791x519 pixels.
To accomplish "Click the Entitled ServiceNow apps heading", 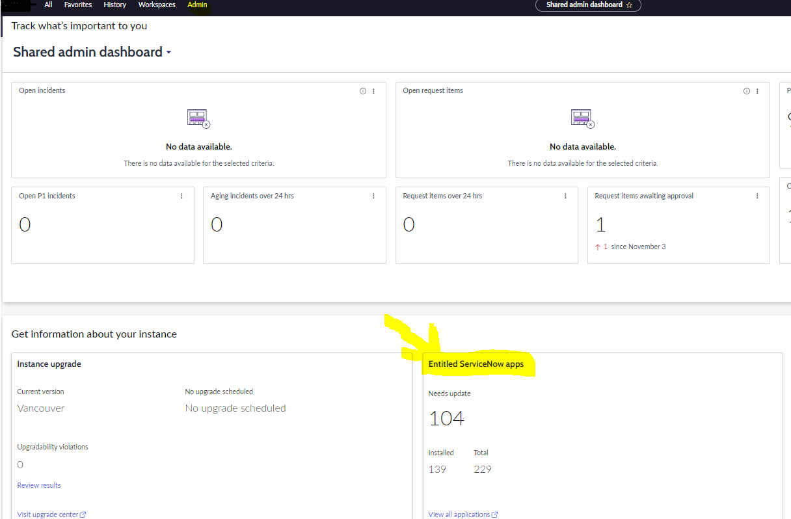I will [x=476, y=364].
